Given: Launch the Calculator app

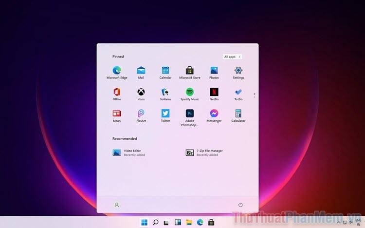Looking at the screenshot, I should (x=238, y=116).
